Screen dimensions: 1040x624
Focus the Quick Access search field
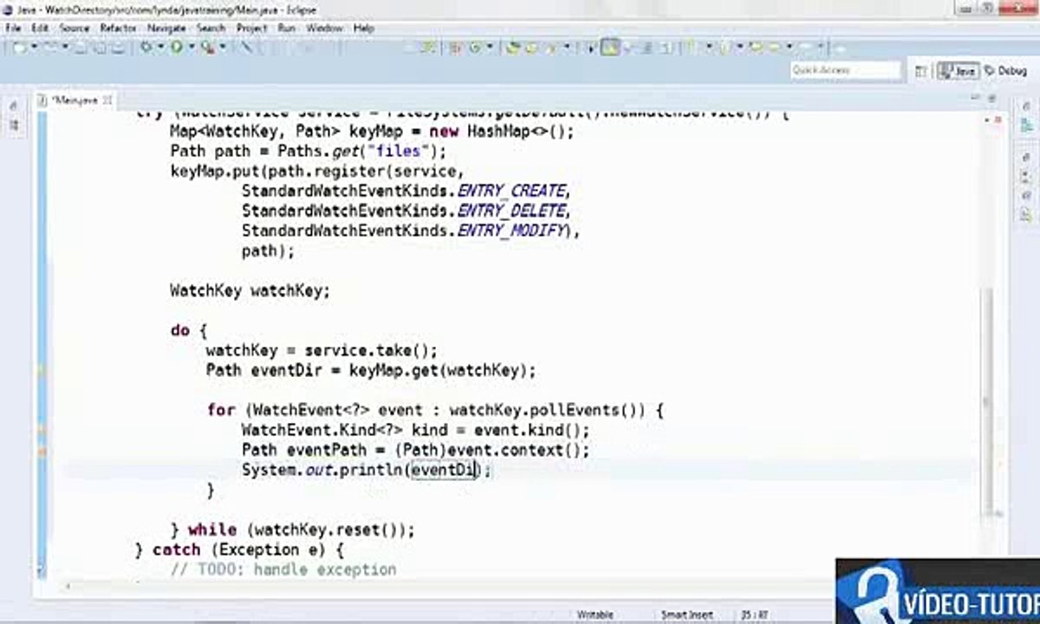coord(846,70)
